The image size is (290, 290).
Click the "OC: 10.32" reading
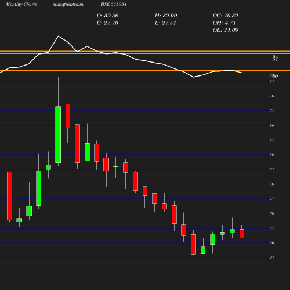coord(226,16)
